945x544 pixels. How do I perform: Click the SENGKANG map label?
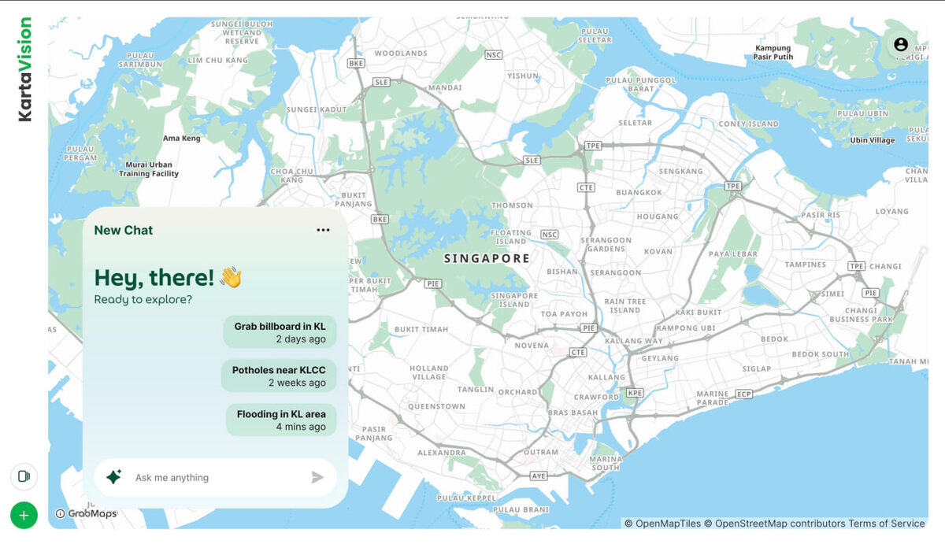(x=680, y=171)
